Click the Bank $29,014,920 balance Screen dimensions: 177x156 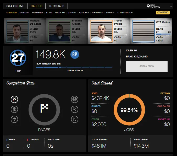[137, 57]
